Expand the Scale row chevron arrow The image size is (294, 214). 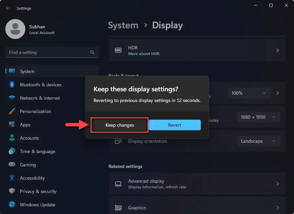[278, 93]
